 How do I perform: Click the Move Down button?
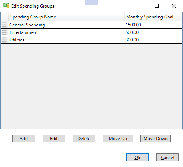click(x=156, y=138)
